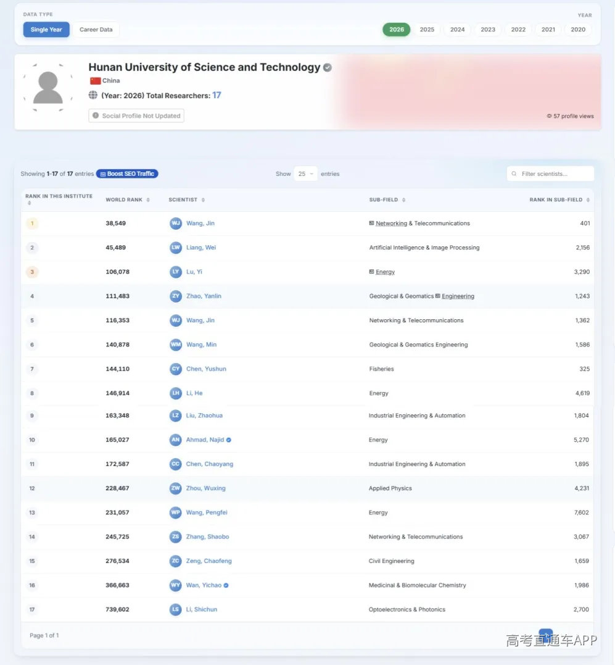Open Wang, Jin profile ranked 38,549
The width and height of the screenshot is (615, 665).
coord(200,224)
